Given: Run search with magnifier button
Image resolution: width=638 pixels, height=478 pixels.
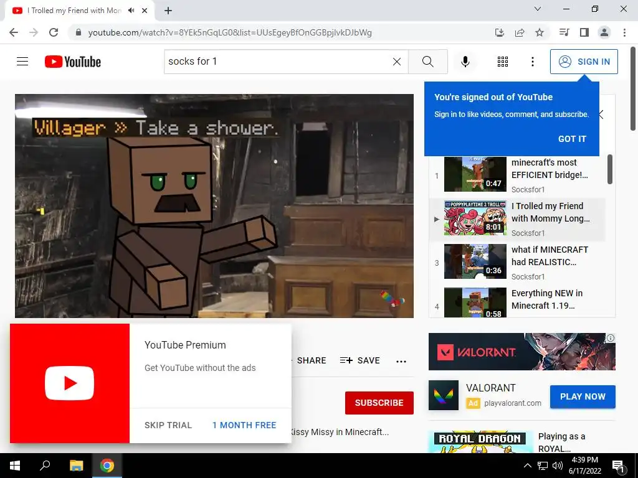Looking at the screenshot, I should 427,62.
